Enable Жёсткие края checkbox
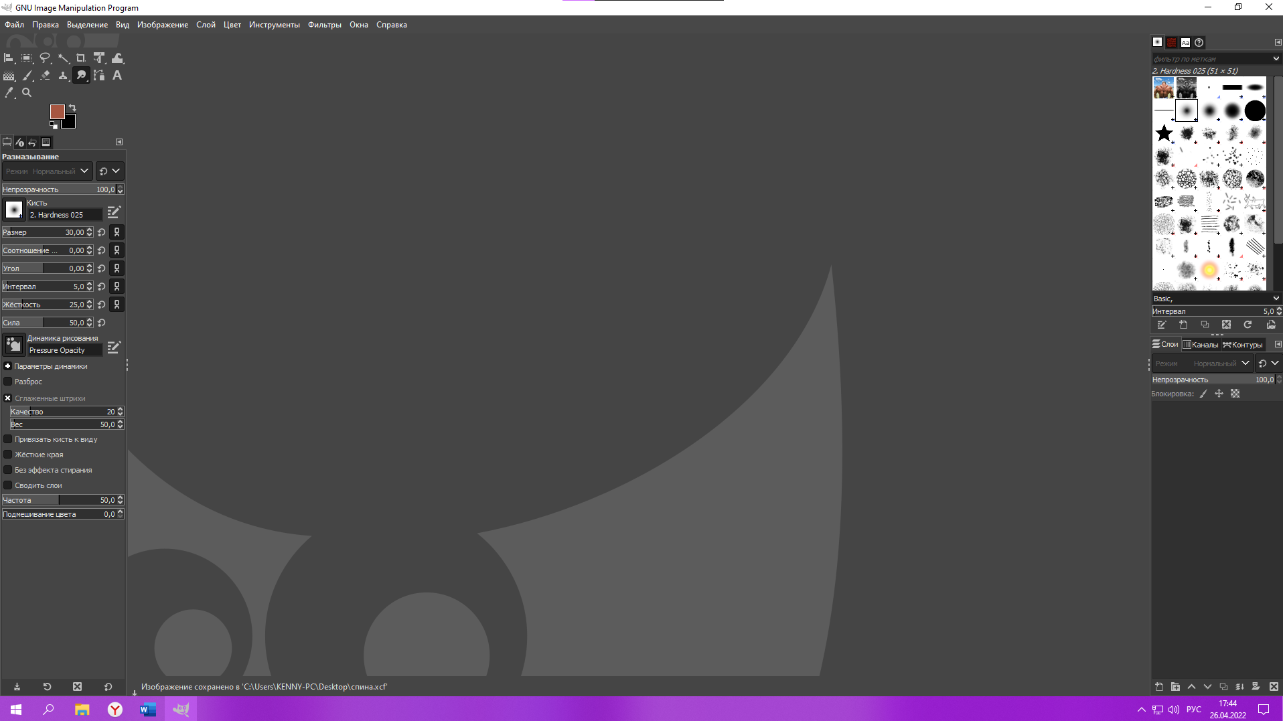1283x721 pixels. (x=8, y=455)
